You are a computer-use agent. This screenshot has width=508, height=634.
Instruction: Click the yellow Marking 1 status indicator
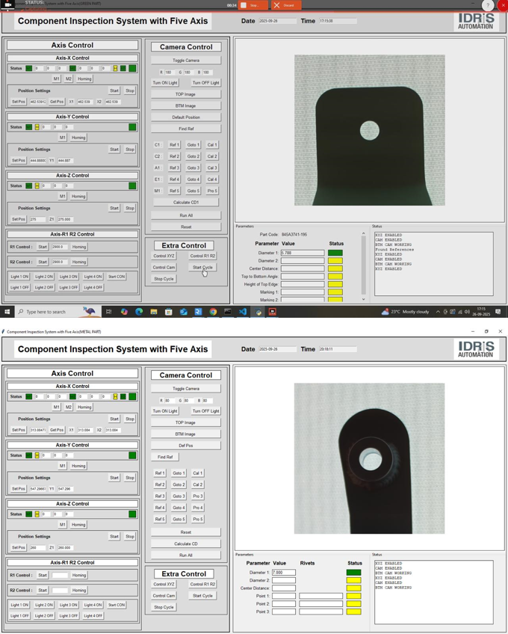click(335, 292)
